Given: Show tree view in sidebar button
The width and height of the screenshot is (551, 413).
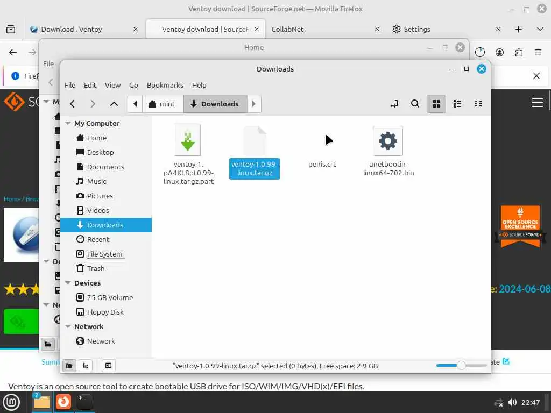Looking at the screenshot, I should coord(86,366).
